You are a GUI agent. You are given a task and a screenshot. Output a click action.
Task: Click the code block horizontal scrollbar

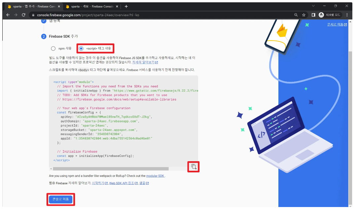[111, 169]
